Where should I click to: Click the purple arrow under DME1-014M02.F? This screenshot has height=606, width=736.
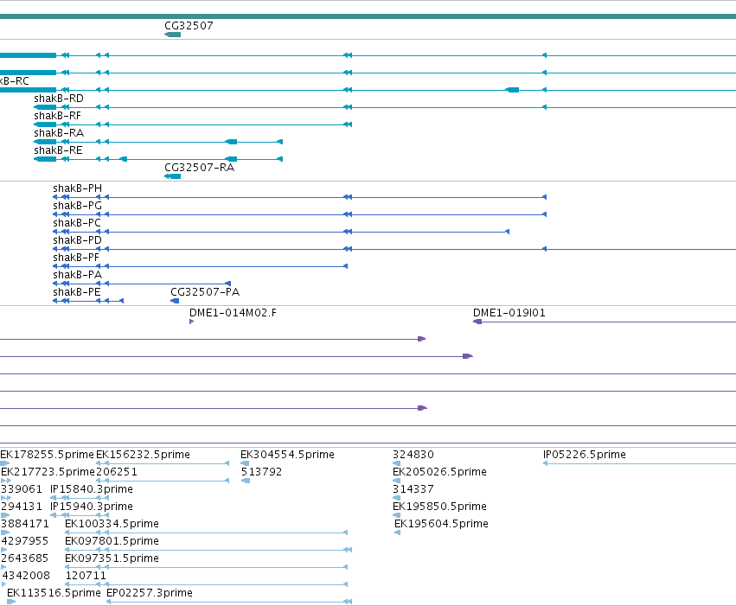(191, 322)
